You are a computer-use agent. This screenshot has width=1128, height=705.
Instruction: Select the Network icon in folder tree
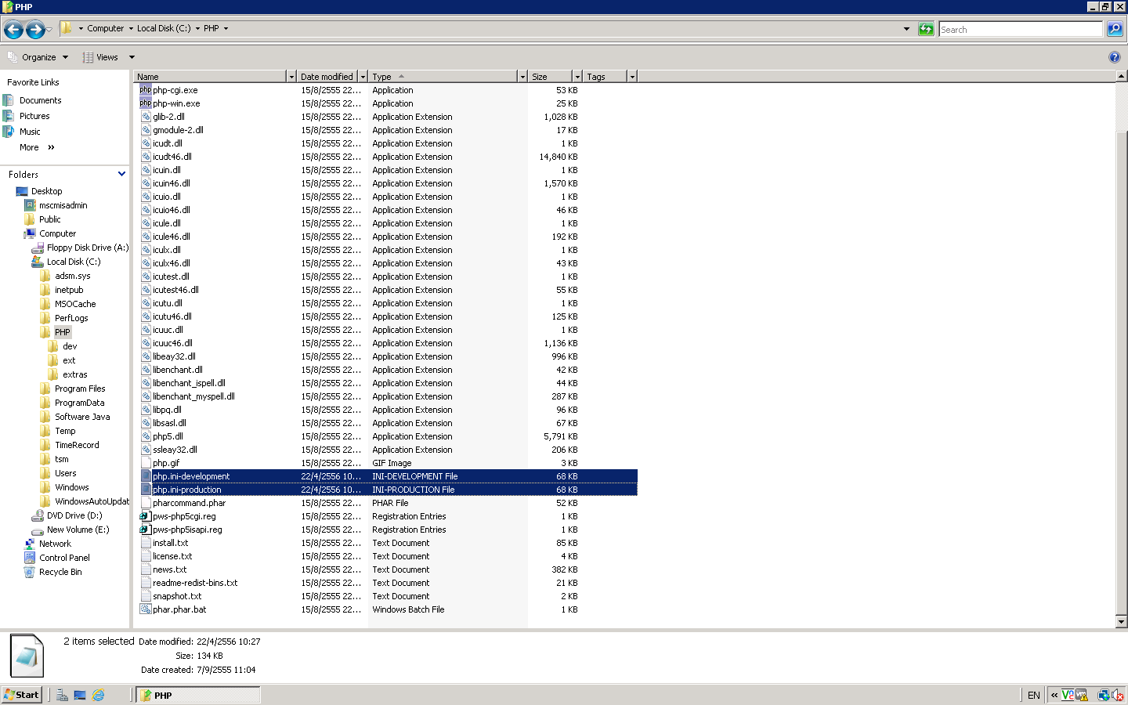pos(30,544)
